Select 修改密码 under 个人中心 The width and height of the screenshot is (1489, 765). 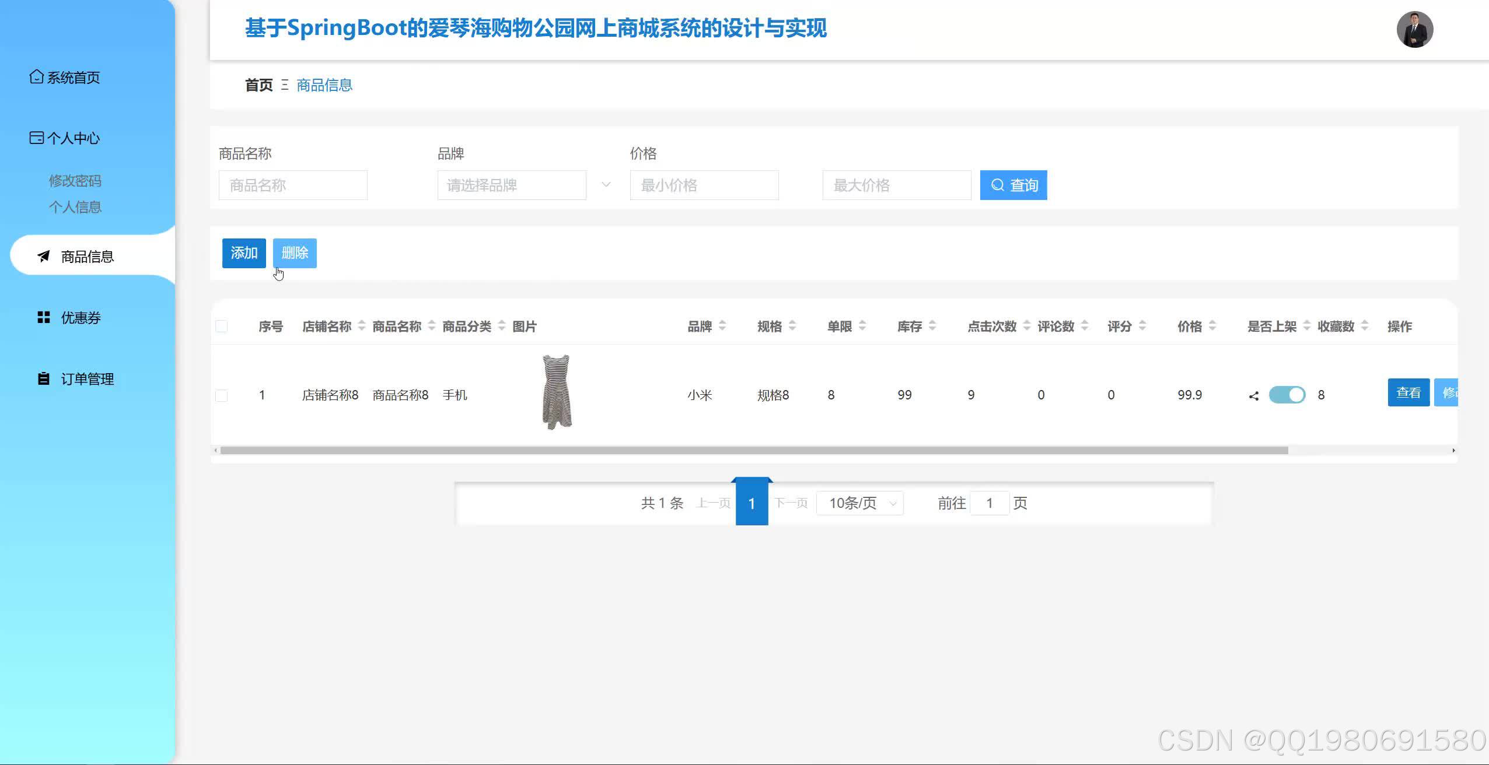(76, 180)
